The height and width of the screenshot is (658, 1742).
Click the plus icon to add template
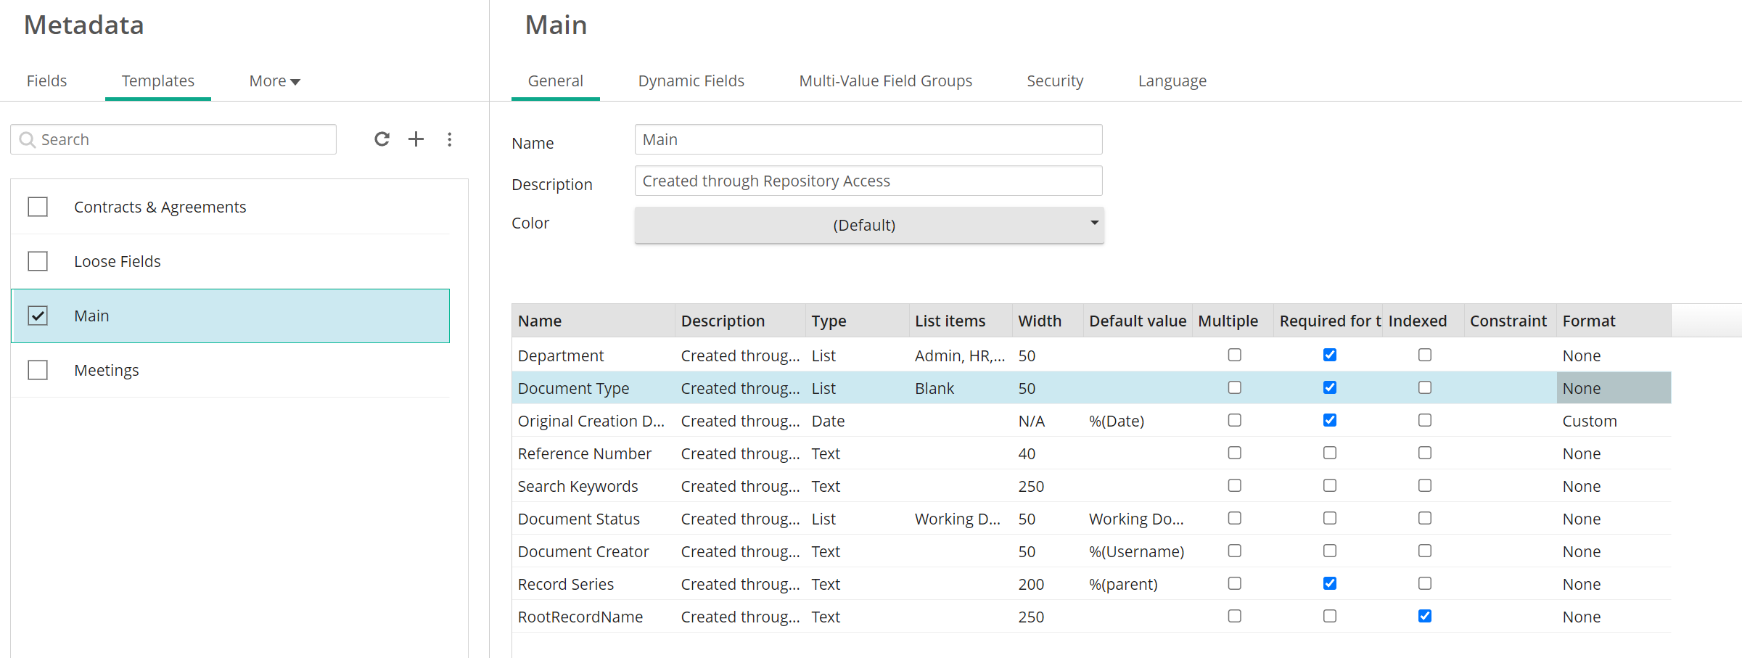coord(416,139)
